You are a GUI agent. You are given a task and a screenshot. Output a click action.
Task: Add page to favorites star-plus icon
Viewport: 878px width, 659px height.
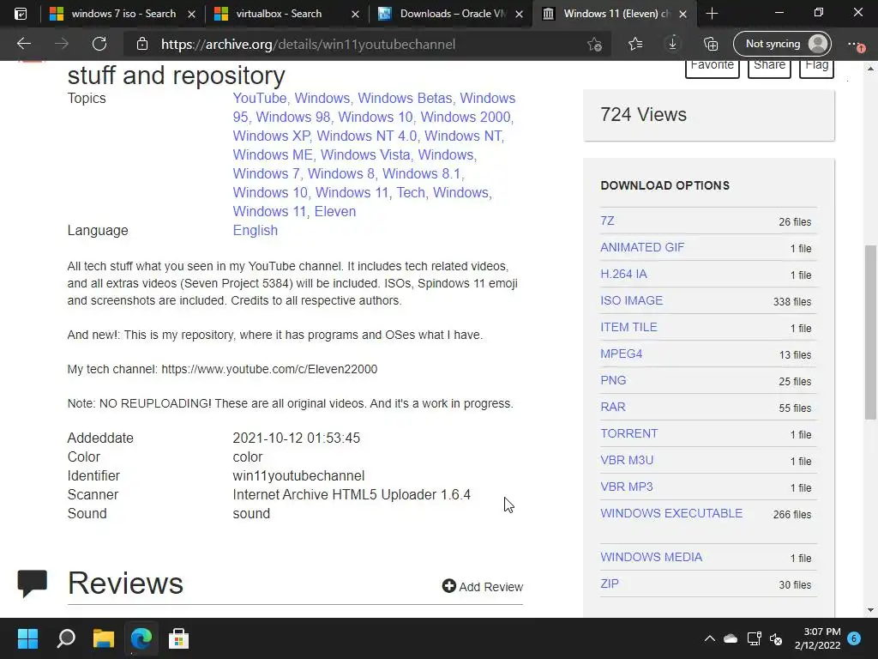point(595,44)
